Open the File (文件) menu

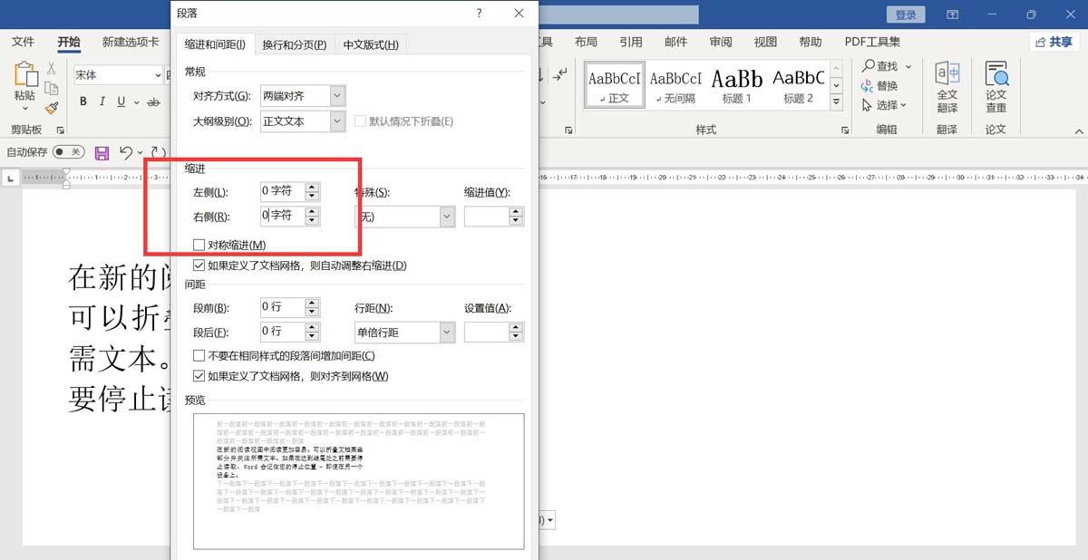point(24,42)
